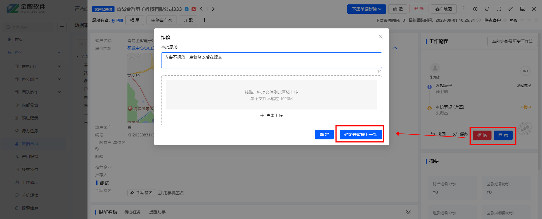
Task: Click the link chain icon
Action: pyautogui.click(x=511, y=9)
